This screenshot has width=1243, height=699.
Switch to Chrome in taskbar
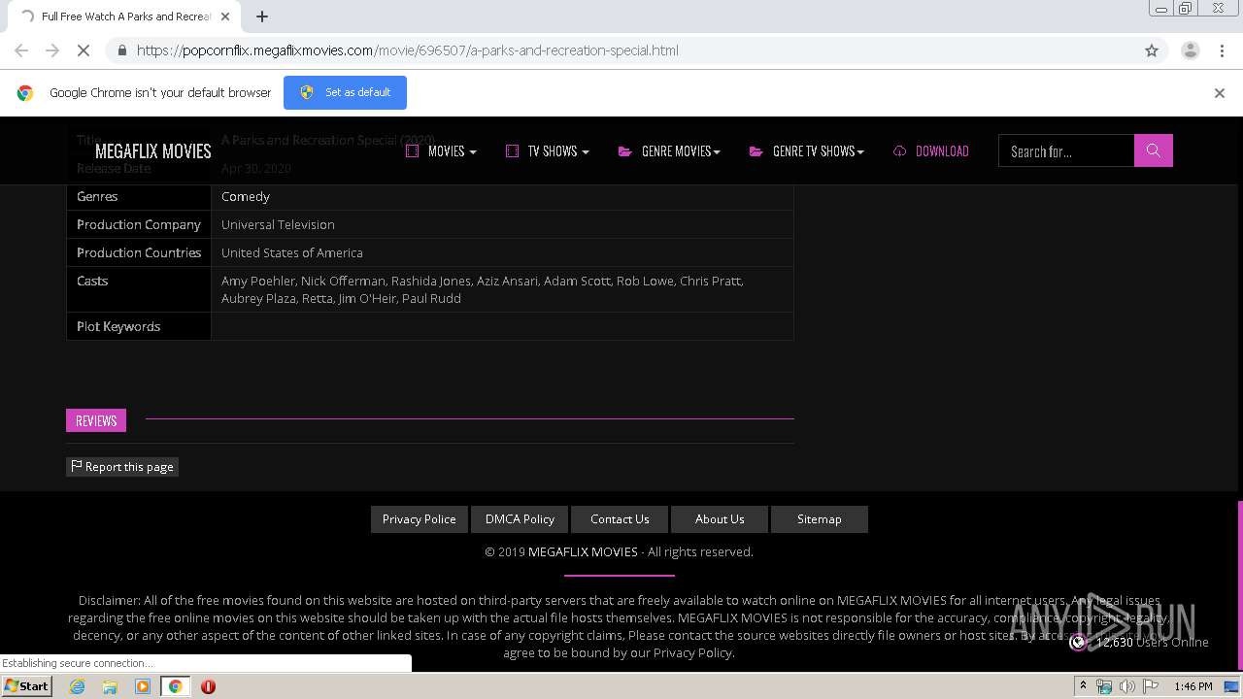[176, 686]
